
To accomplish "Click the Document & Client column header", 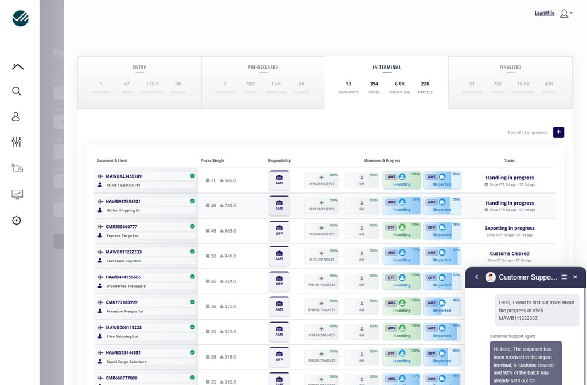I will (x=112, y=160).
